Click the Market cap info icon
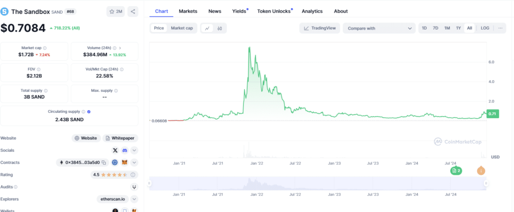514x212 pixels. click(45, 48)
